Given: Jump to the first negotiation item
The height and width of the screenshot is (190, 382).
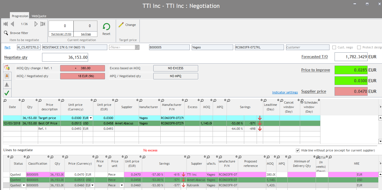Looking at the screenshot, I should [x=5, y=24].
